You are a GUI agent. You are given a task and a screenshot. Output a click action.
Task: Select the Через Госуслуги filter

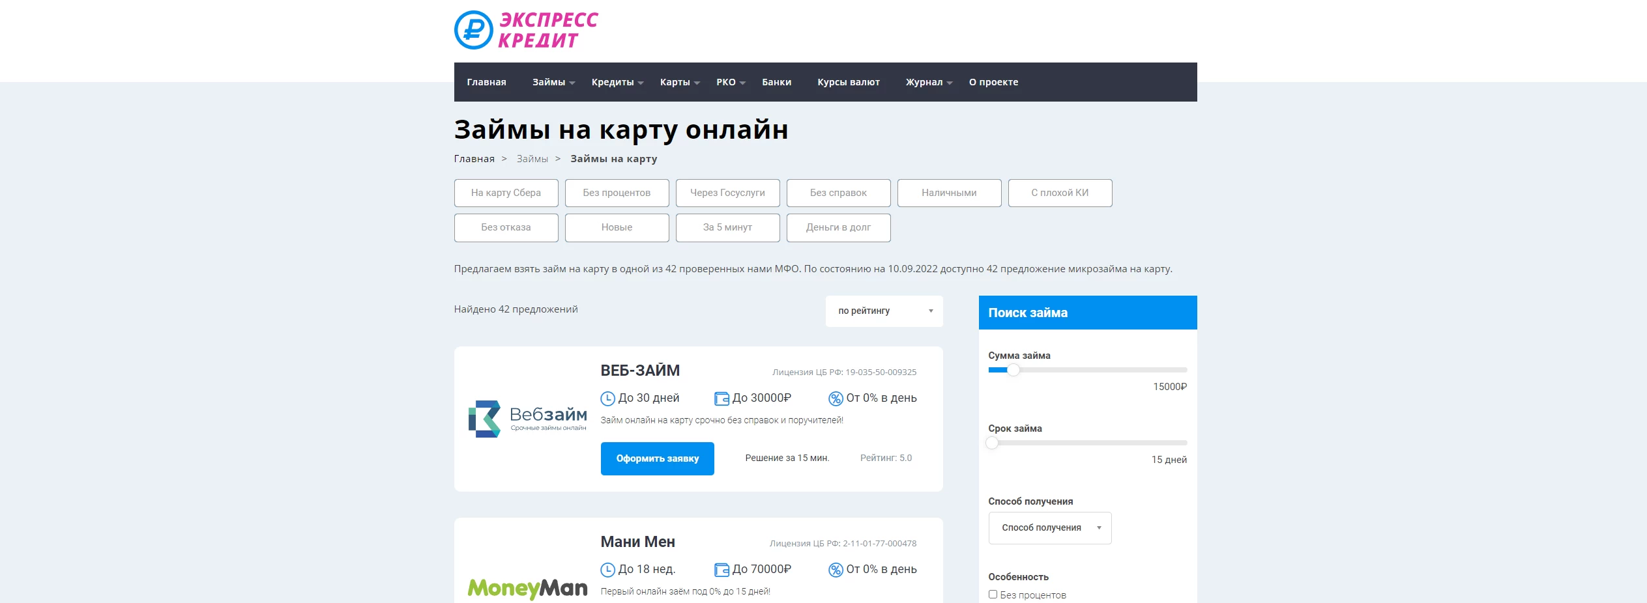[727, 193]
